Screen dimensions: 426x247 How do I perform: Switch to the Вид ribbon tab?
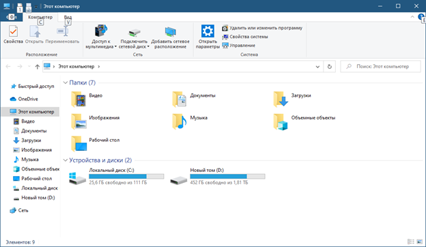[x=68, y=17]
